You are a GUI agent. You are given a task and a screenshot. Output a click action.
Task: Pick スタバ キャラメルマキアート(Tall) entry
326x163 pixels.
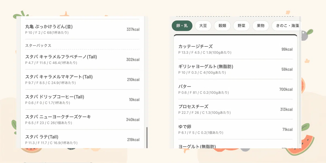(82, 80)
